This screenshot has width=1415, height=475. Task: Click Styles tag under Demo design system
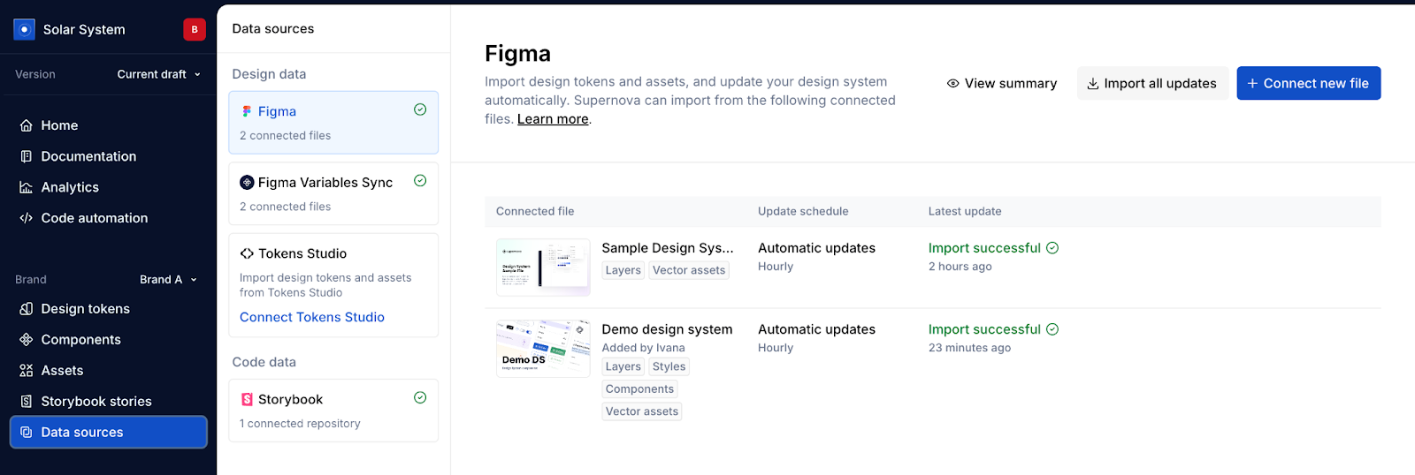tap(669, 366)
